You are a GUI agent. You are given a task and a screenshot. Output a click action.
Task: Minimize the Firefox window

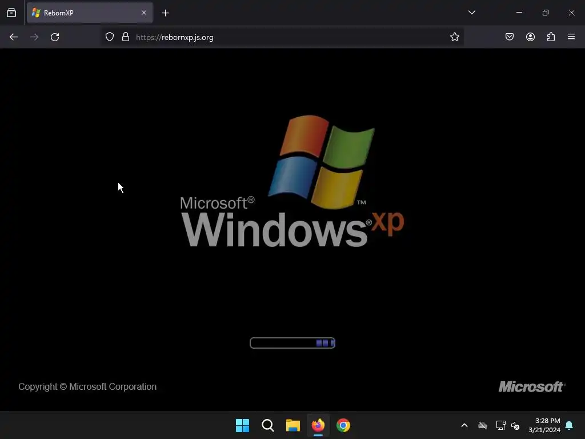click(519, 13)
